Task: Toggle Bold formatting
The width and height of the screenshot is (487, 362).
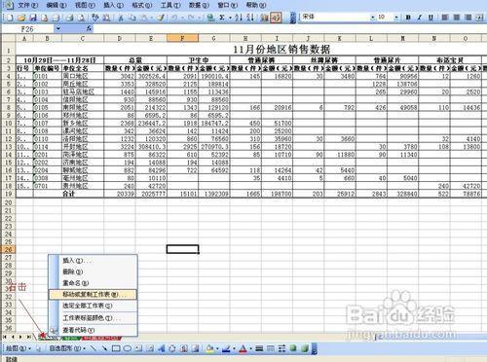Action: click(408, 18)
